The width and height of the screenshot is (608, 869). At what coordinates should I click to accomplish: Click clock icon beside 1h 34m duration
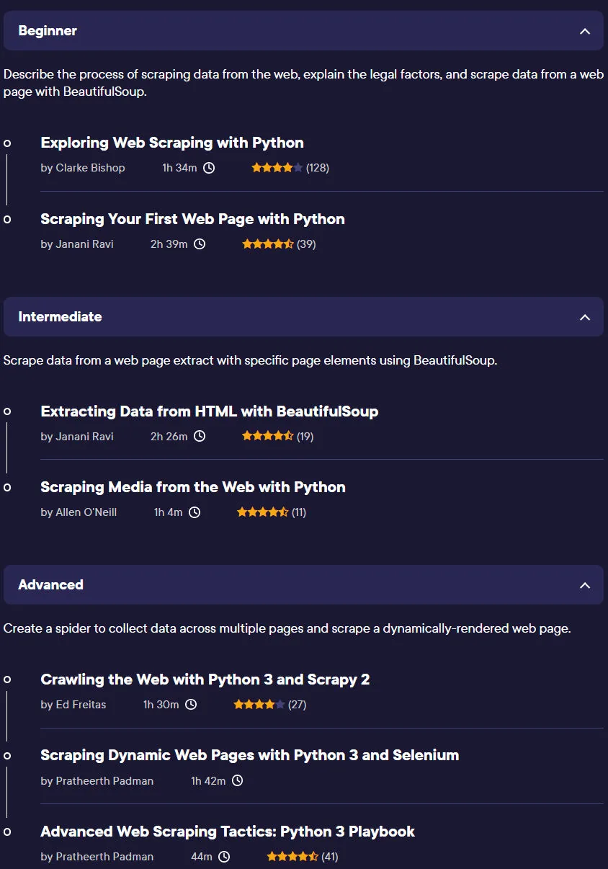(209, 168)
